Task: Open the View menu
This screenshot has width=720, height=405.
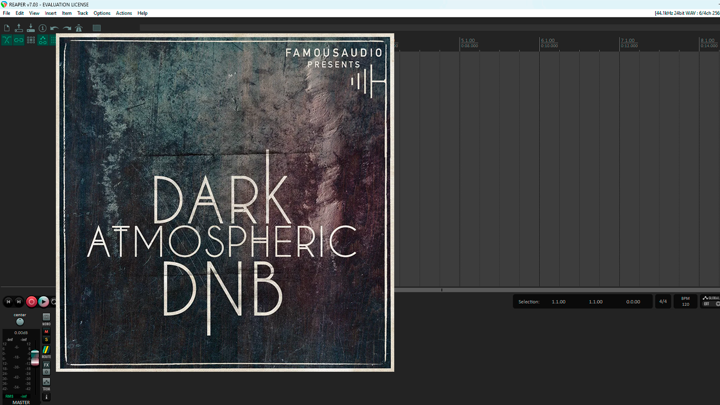Action: [x=34, y=13]
